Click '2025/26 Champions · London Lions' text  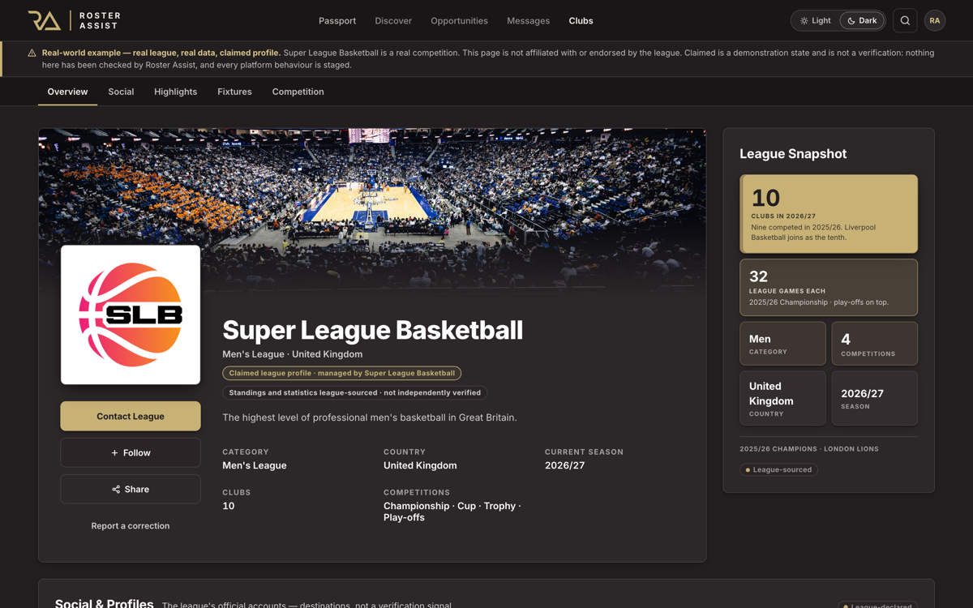[809, 448]
